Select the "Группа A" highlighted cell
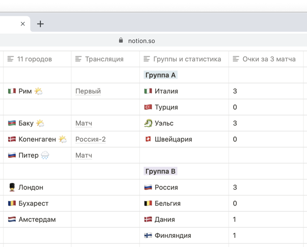 point(160,75)
